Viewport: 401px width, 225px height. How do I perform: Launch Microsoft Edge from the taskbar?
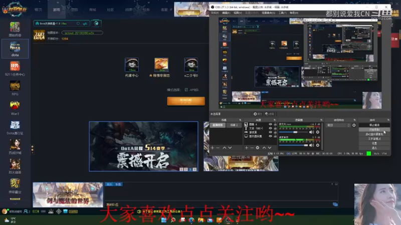[191, 220]
